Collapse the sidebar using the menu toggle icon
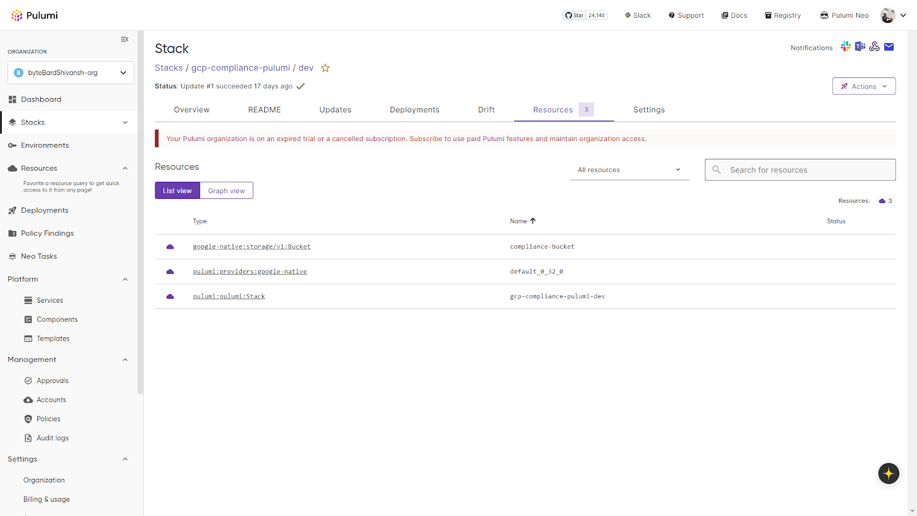 [x=124, y=39]
